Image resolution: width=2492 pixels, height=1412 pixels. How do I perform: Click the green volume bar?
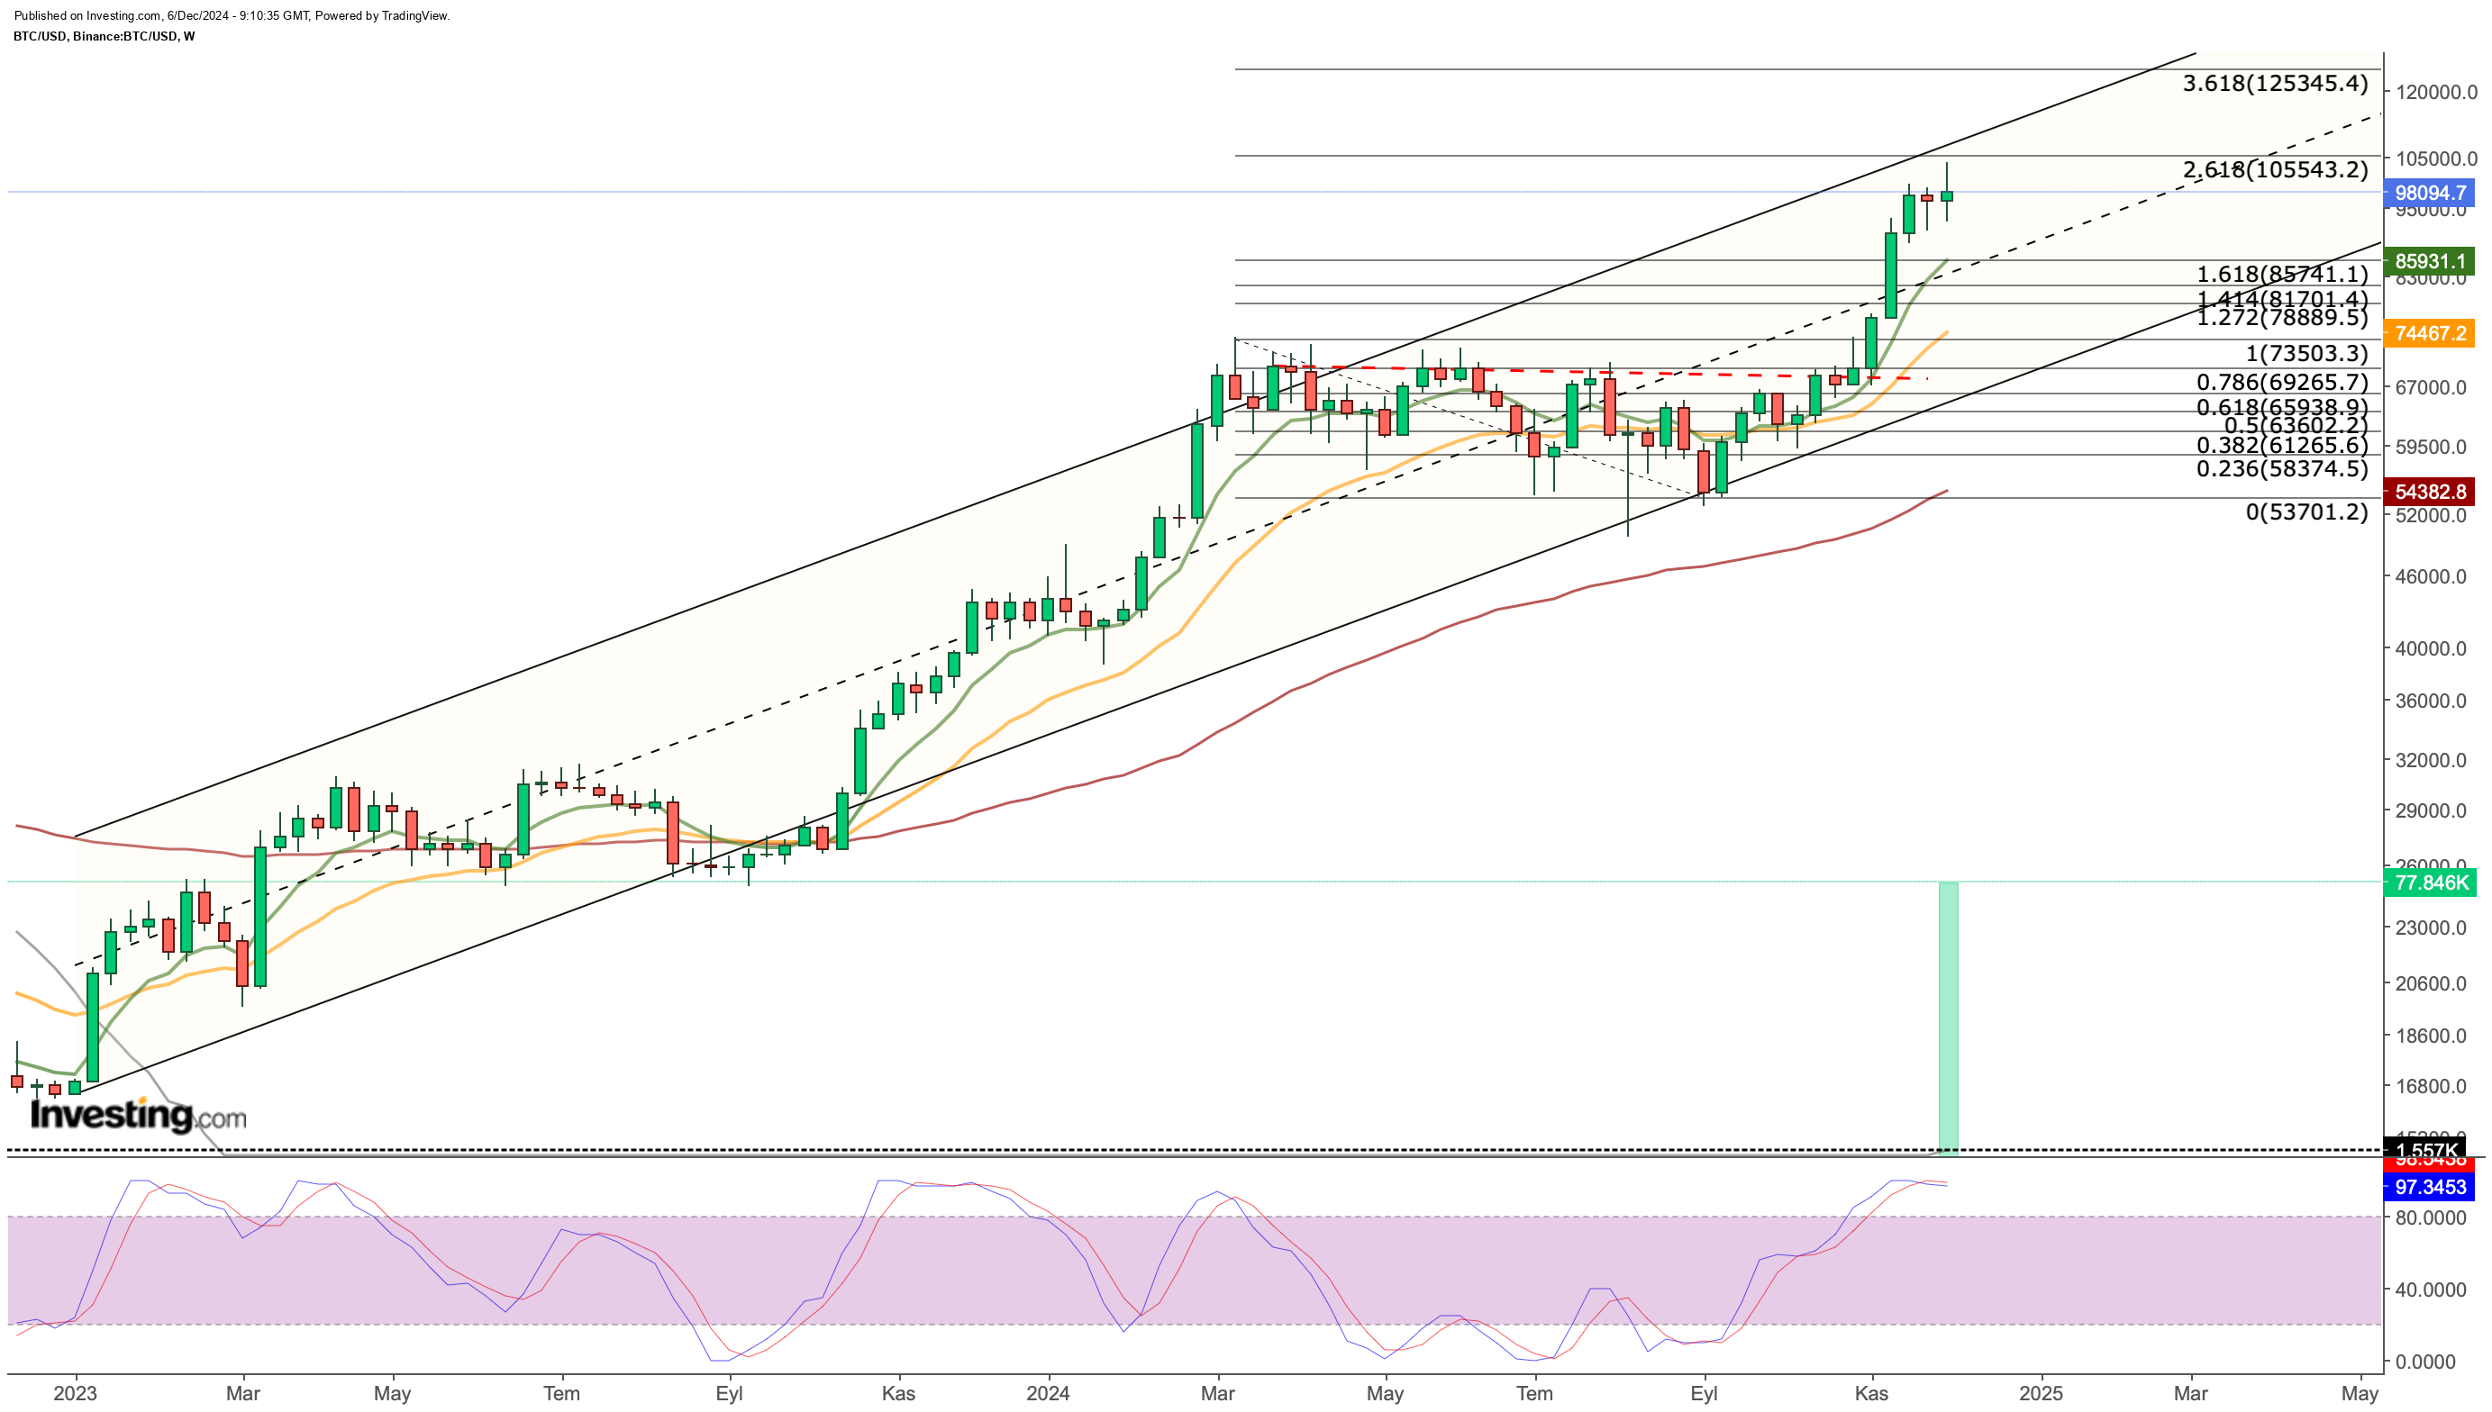(1948, 1018)
